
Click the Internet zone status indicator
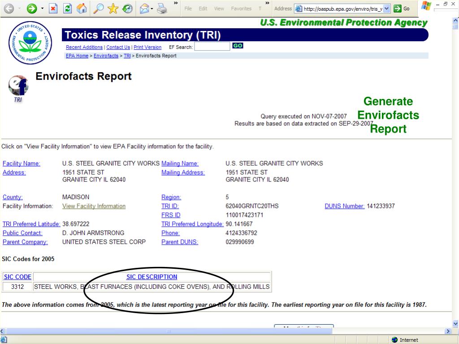406,340
